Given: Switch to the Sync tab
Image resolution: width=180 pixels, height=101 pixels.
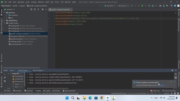Looking at the screenshot, I should [12, 70].
